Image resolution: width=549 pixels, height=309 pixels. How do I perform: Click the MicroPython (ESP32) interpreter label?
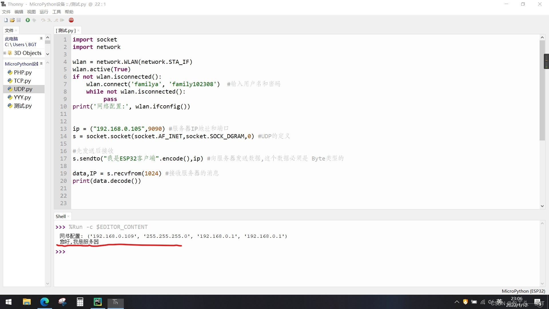[523, 291]
